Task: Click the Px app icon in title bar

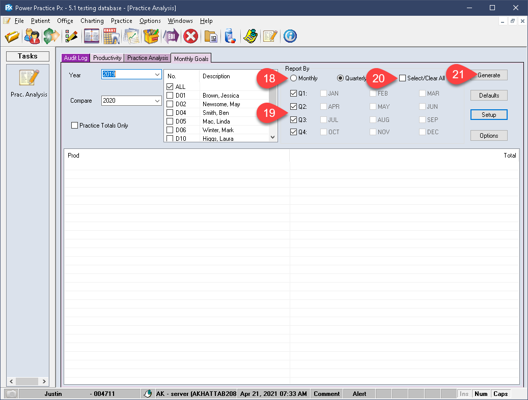Action: click(9, 8)
